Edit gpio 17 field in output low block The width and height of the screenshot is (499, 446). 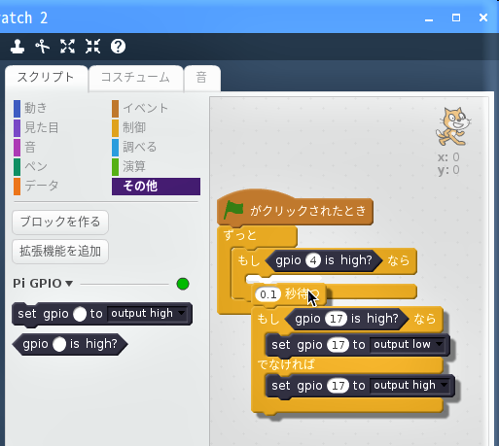pos(339,345)
